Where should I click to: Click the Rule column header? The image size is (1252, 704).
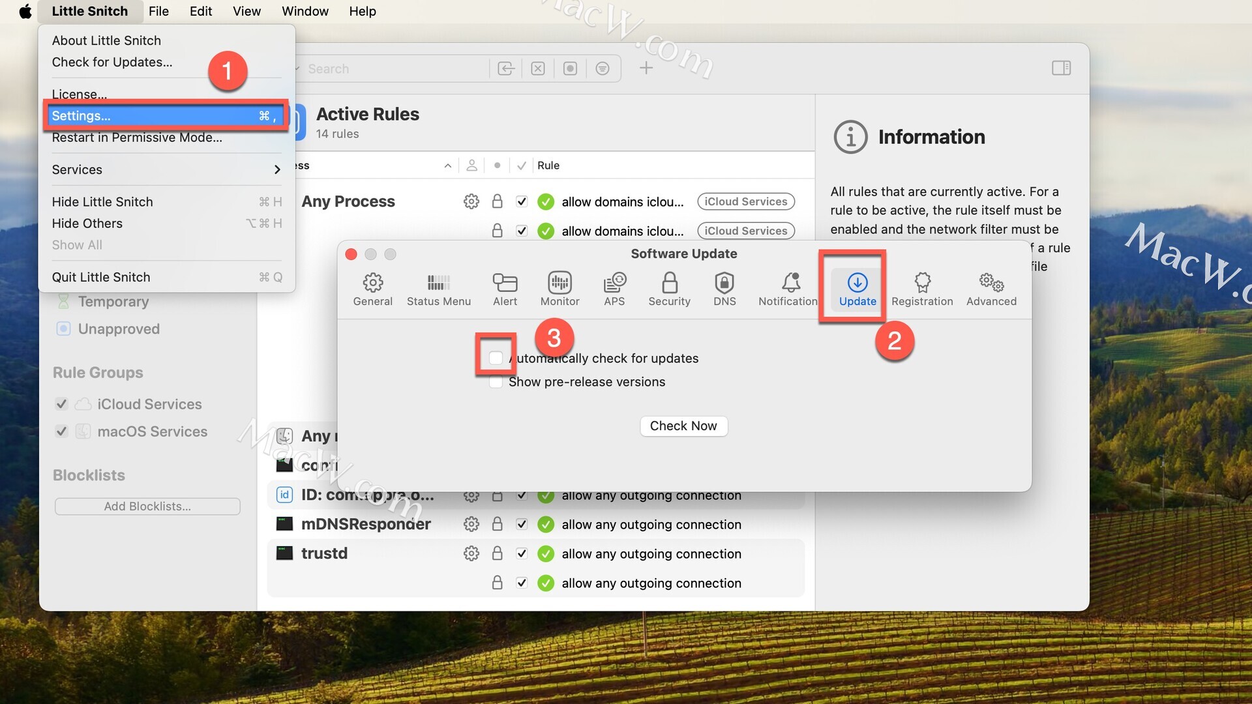point(548,166)
